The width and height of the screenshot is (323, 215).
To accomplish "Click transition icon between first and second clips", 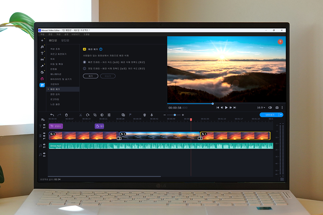I will coord(119,138).
